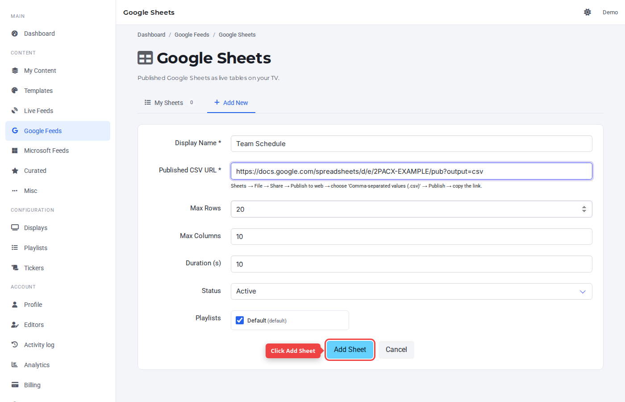Image resolution: width=625 pixels, height=402 pixels.
Task: Click the Live Feeds satellite icon
Action: (15, 111)
